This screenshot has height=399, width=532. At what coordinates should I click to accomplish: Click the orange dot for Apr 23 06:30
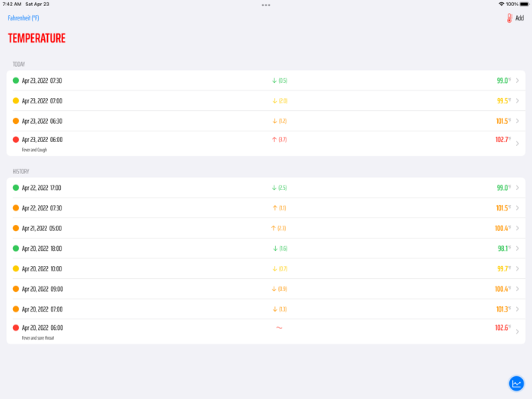16,121
